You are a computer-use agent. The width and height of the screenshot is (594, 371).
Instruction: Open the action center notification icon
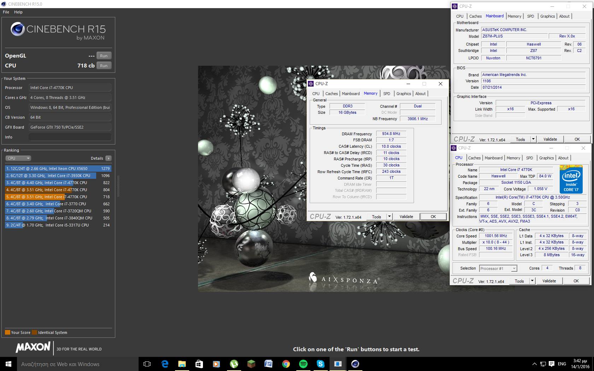pyautogui.click(x=552, y=364)
